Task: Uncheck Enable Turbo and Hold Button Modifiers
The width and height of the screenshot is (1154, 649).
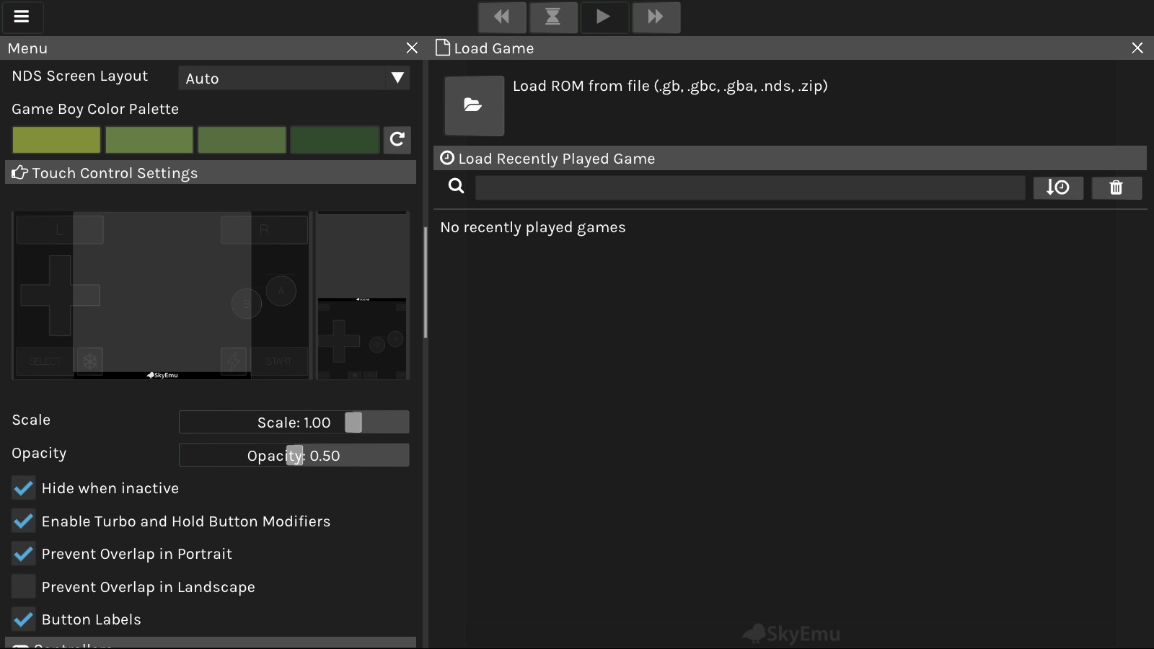Action: point(23,521)
